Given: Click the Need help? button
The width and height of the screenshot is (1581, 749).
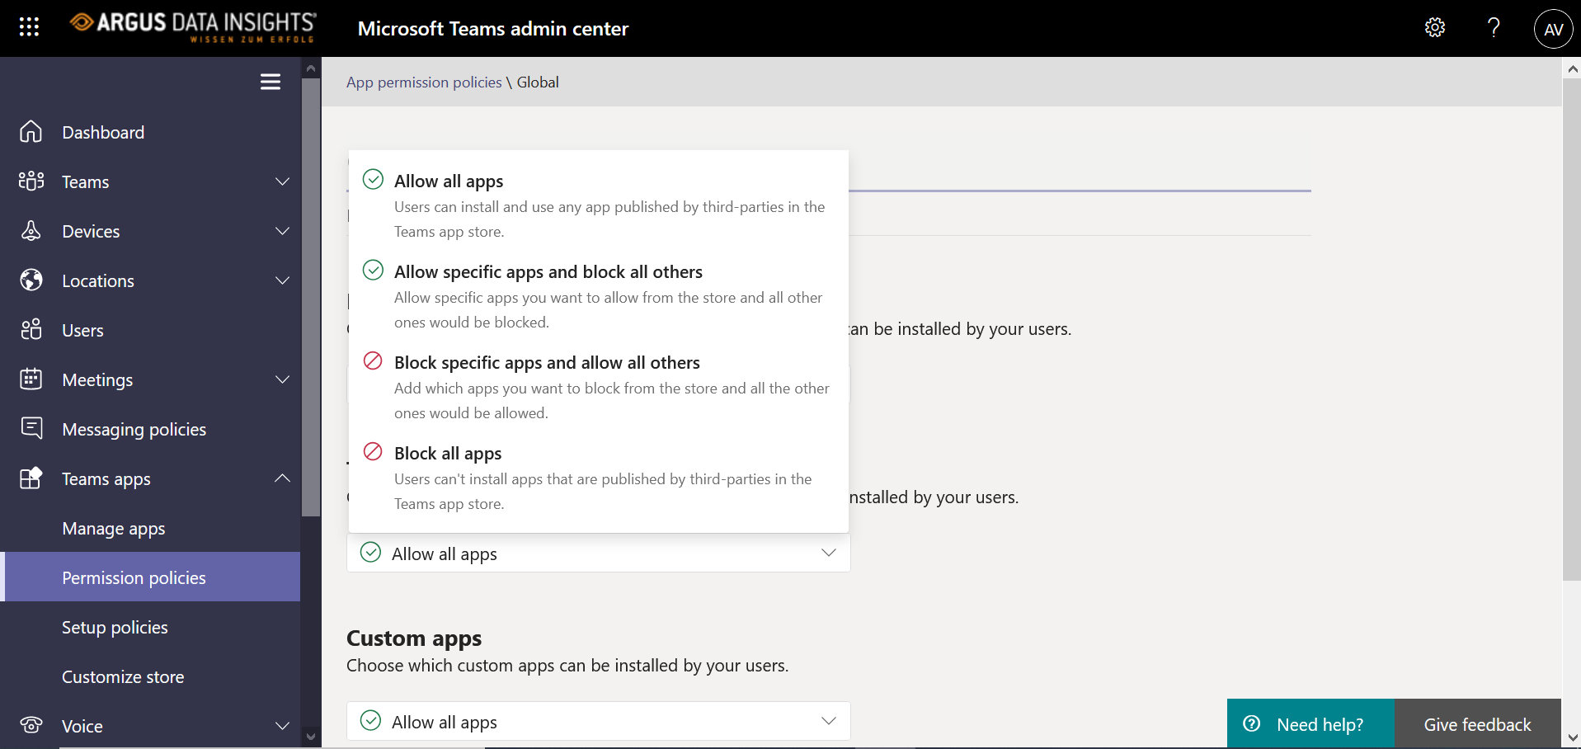Looking at the screenshot, I should (1310, 724).
